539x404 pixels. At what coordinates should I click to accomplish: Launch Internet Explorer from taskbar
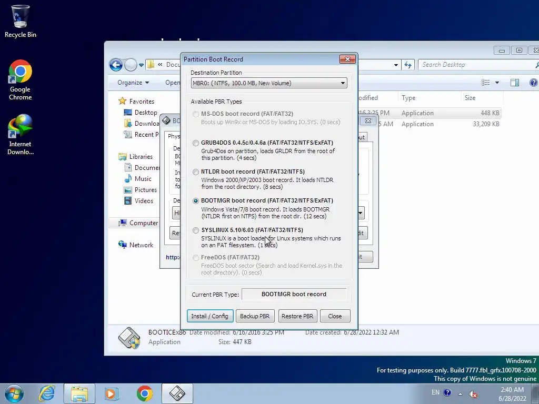[47, 393]
